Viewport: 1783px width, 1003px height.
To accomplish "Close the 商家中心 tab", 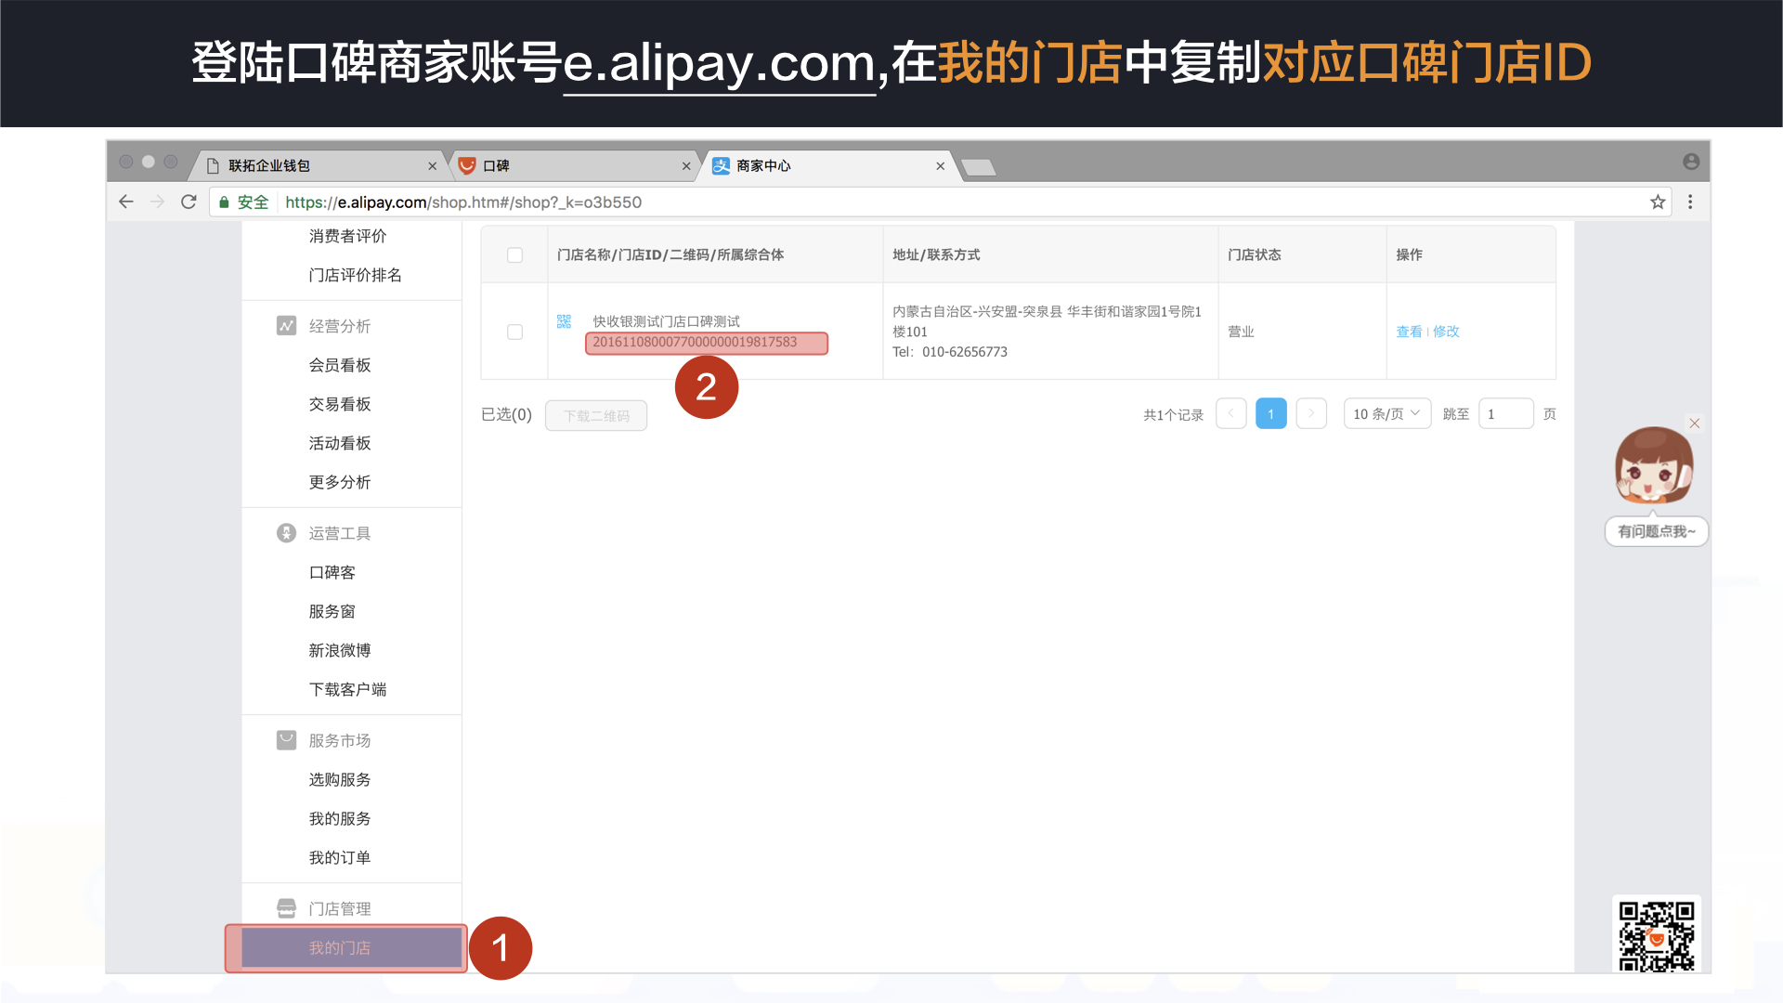I will coord(941,166).
